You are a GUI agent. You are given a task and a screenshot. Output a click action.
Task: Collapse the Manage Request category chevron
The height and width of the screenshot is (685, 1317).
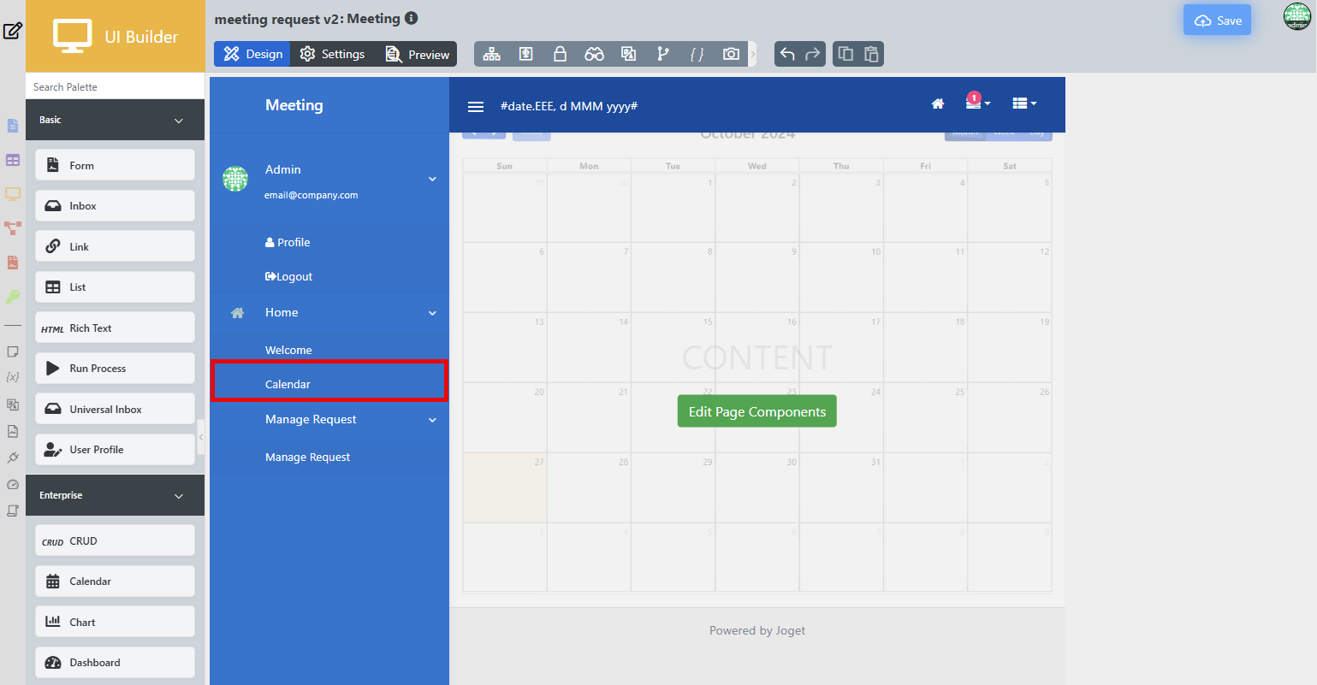tap(432, 420)
